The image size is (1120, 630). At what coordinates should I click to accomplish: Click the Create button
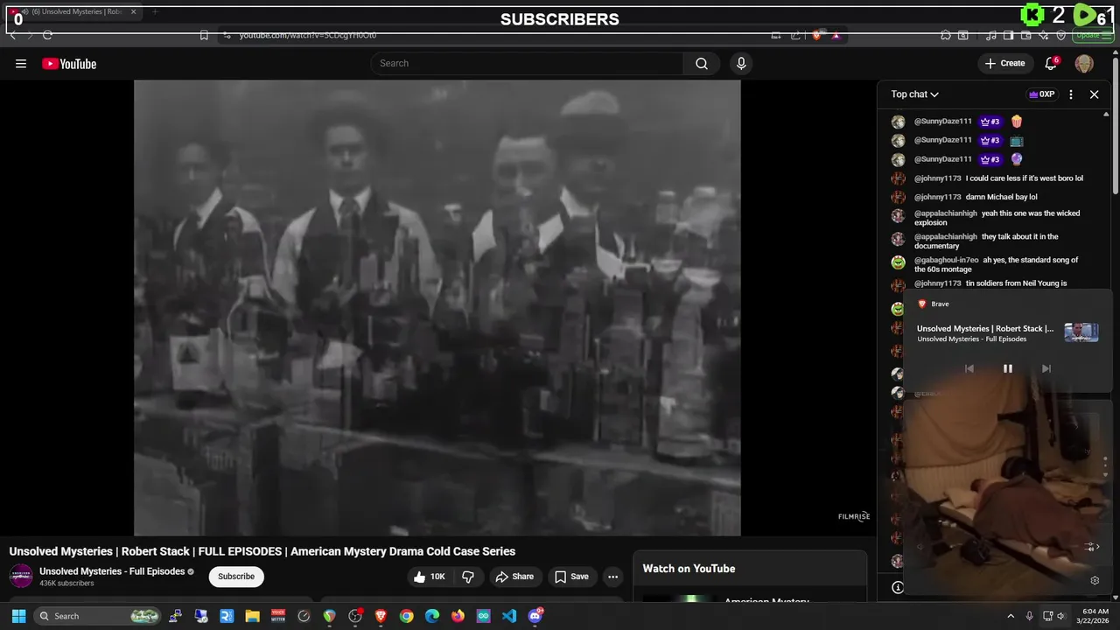coord(1004,63)
